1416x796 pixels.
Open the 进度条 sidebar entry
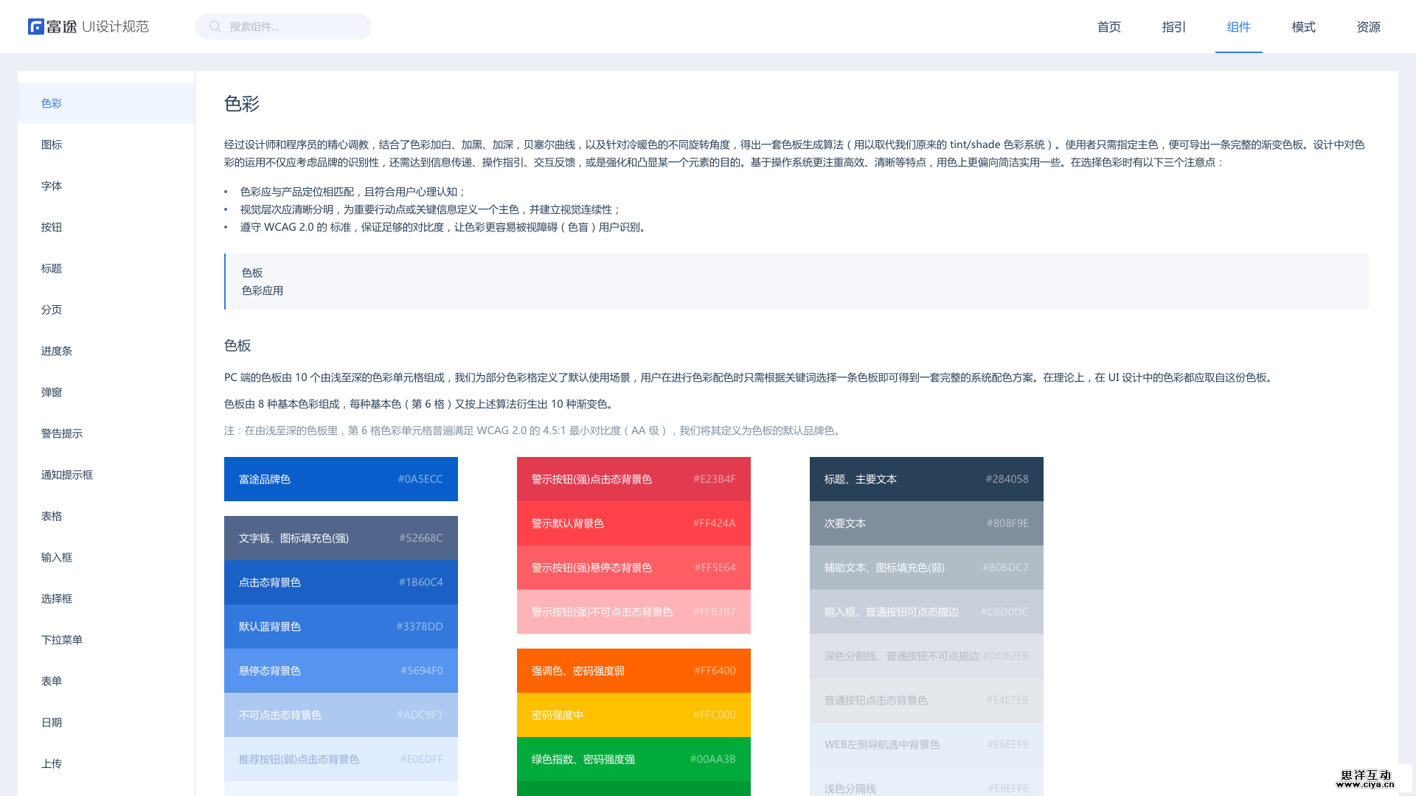[x=57, y=351]
